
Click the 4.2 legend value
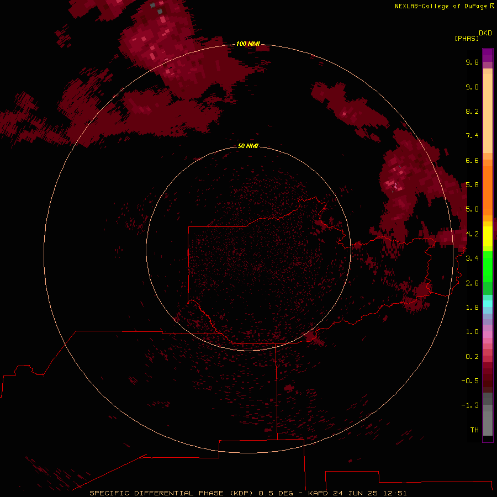coord(472,234)
